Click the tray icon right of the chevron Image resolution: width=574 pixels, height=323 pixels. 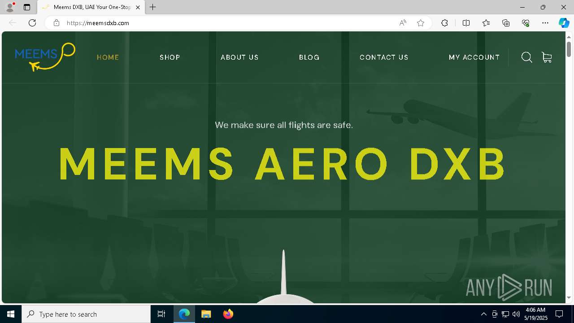point(495,314)
